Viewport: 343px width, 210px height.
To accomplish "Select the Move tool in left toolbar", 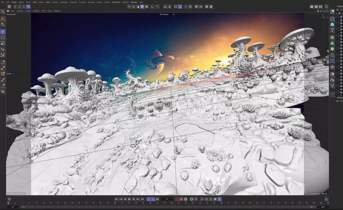I will point(3,32).
